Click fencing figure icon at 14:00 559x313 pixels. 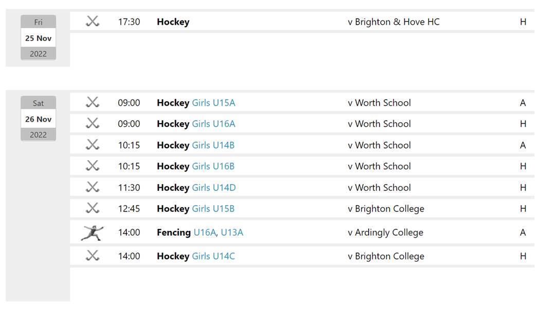(93, 232)
